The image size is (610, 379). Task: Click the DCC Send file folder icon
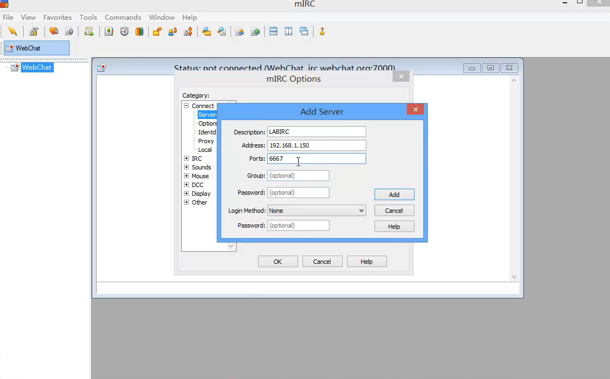coord(157,31)
